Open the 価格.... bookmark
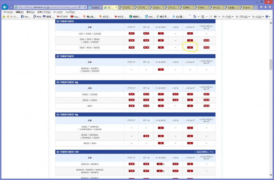Screen dimensions: 274x180 [49, 17]
